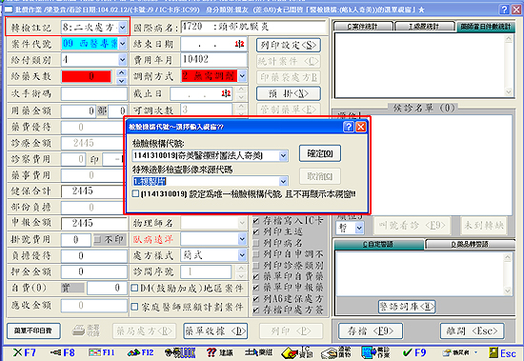
Task: Expand the 檢驗機構代號 lab code dropdown
Action: pos(283,155)
